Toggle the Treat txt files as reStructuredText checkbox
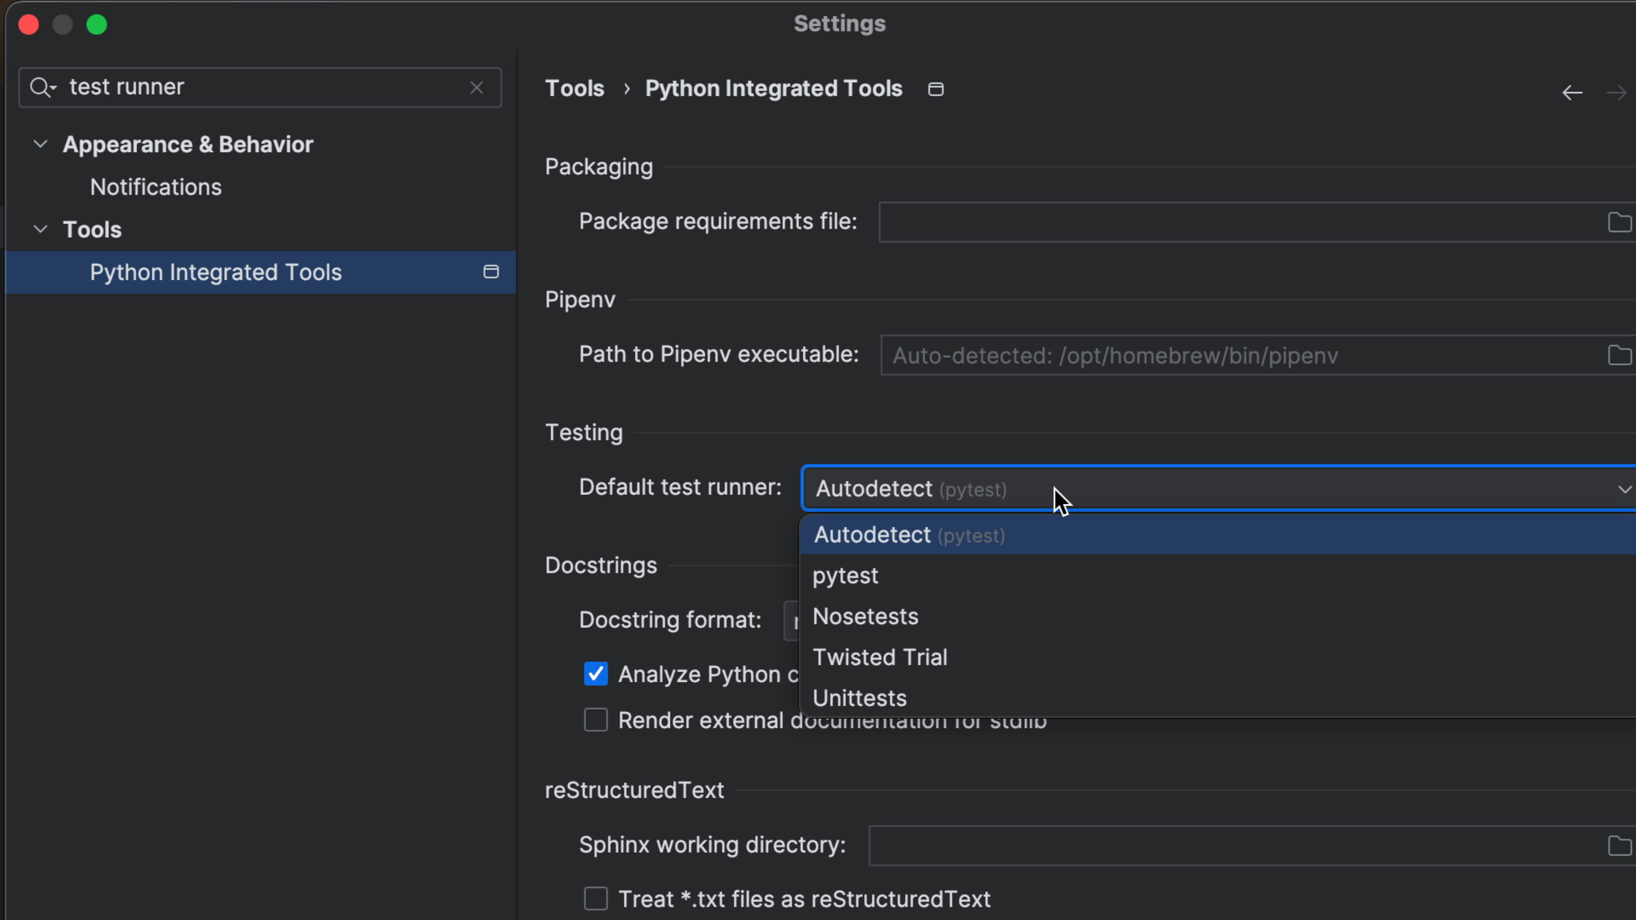The width and height of the screenshot is (1636, 920). point(596,899)
